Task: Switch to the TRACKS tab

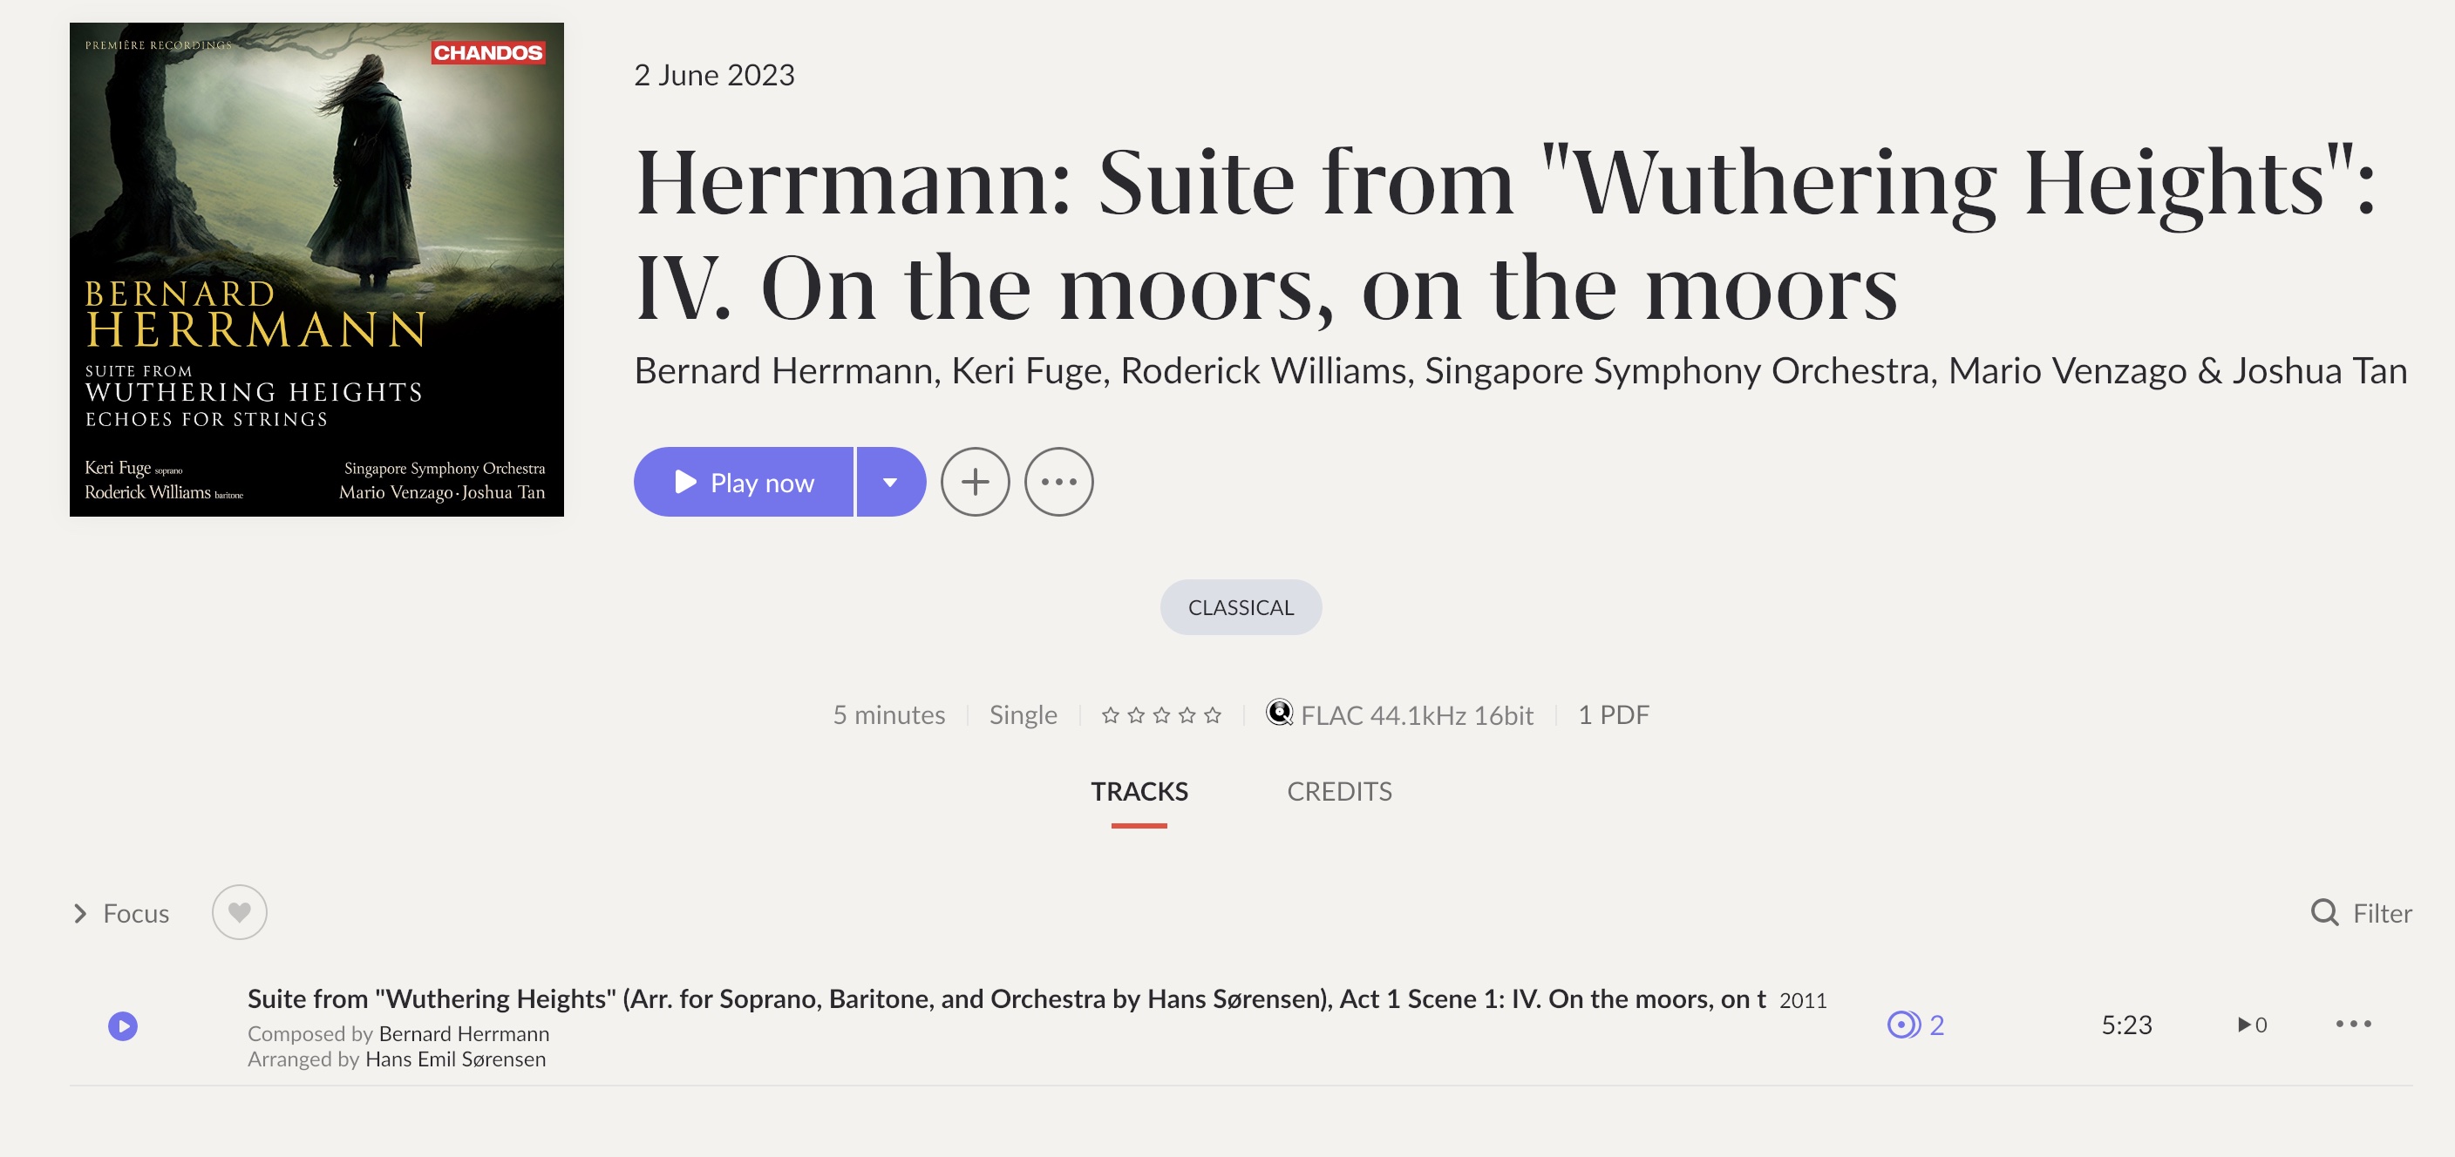Action: coord(1139,792)
